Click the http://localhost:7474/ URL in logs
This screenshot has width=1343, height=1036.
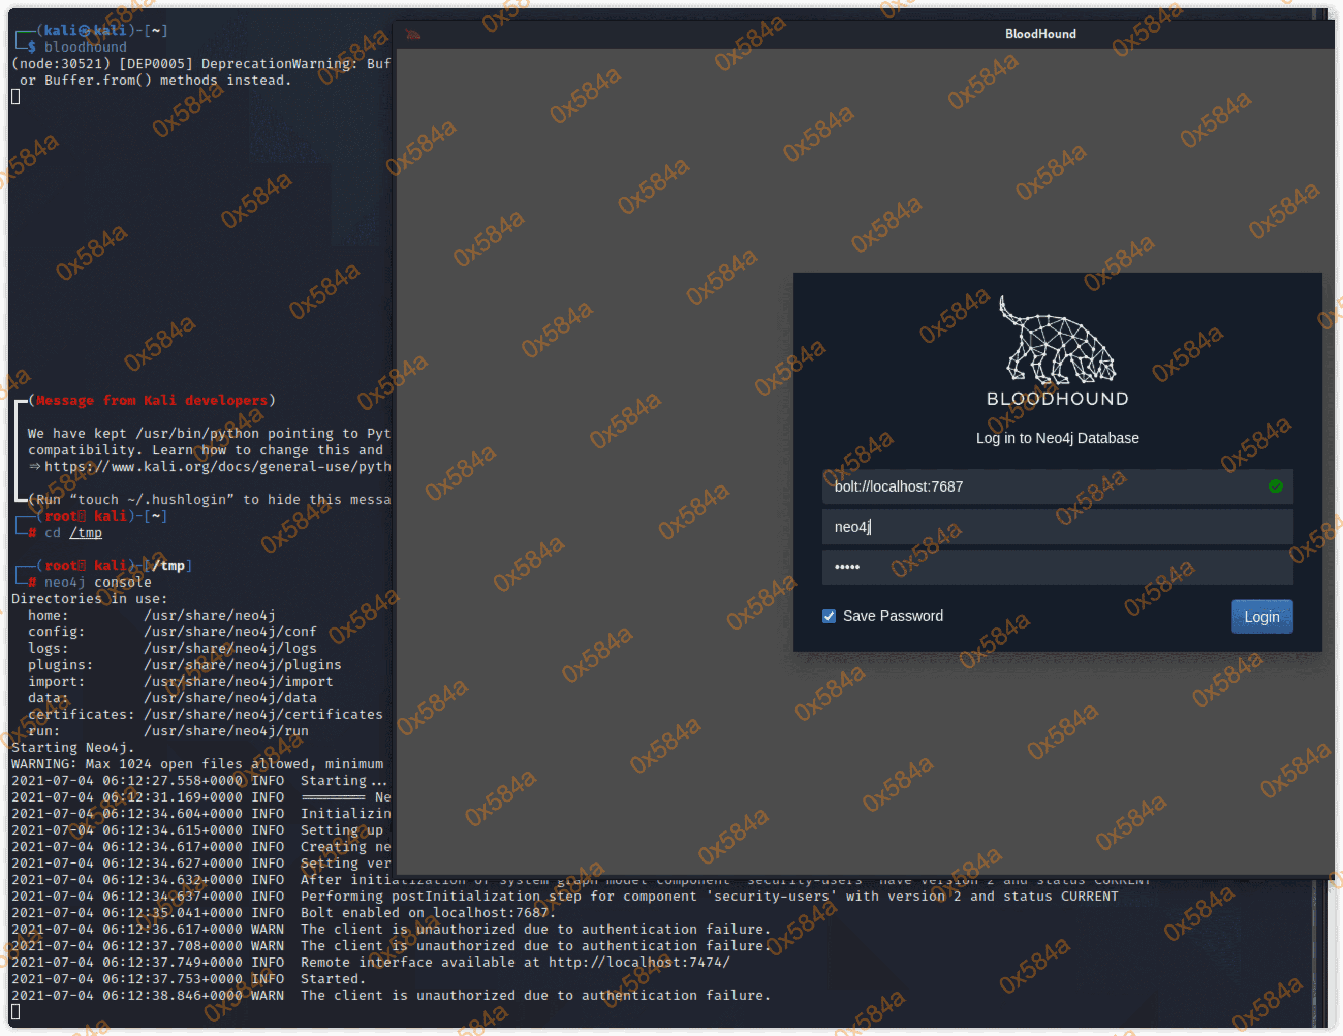pyautogui.click(x=639, y=962)
